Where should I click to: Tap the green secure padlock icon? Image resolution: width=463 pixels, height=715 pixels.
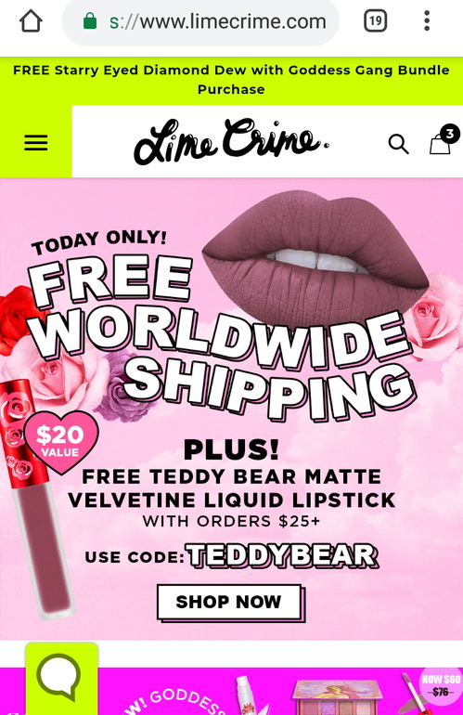coord(90,21)
